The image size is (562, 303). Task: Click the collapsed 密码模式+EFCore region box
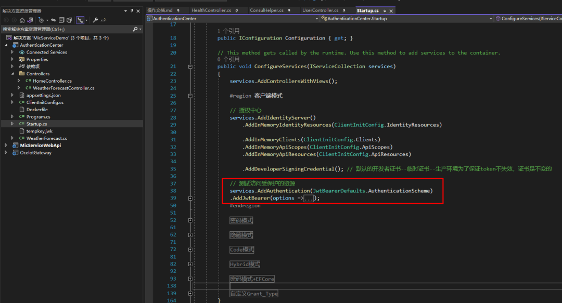[x=252, y=279]
